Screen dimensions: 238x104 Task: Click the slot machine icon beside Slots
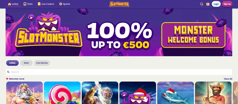[x=25, y=4]
